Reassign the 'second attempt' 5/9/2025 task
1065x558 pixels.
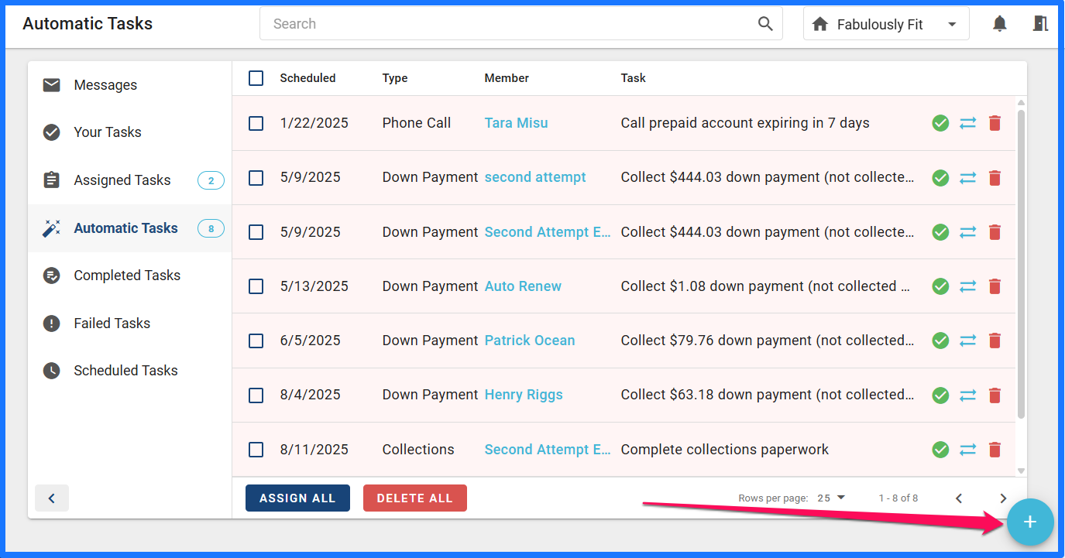(x=968, y=178)
